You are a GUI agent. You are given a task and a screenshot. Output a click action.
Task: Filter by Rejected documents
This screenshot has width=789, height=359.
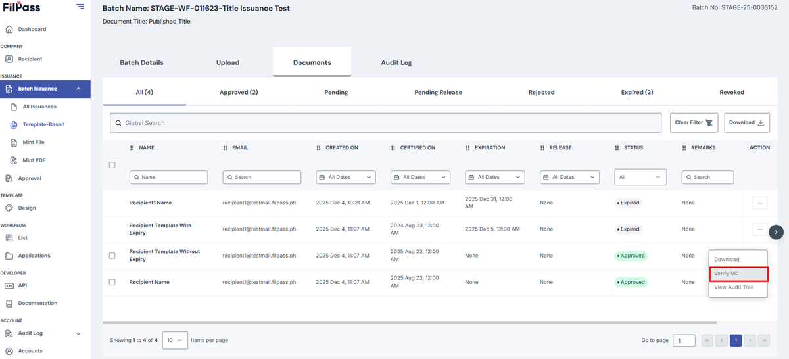(542, 92)
